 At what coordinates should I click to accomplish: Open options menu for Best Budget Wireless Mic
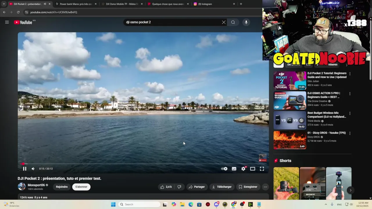[350, 113]
